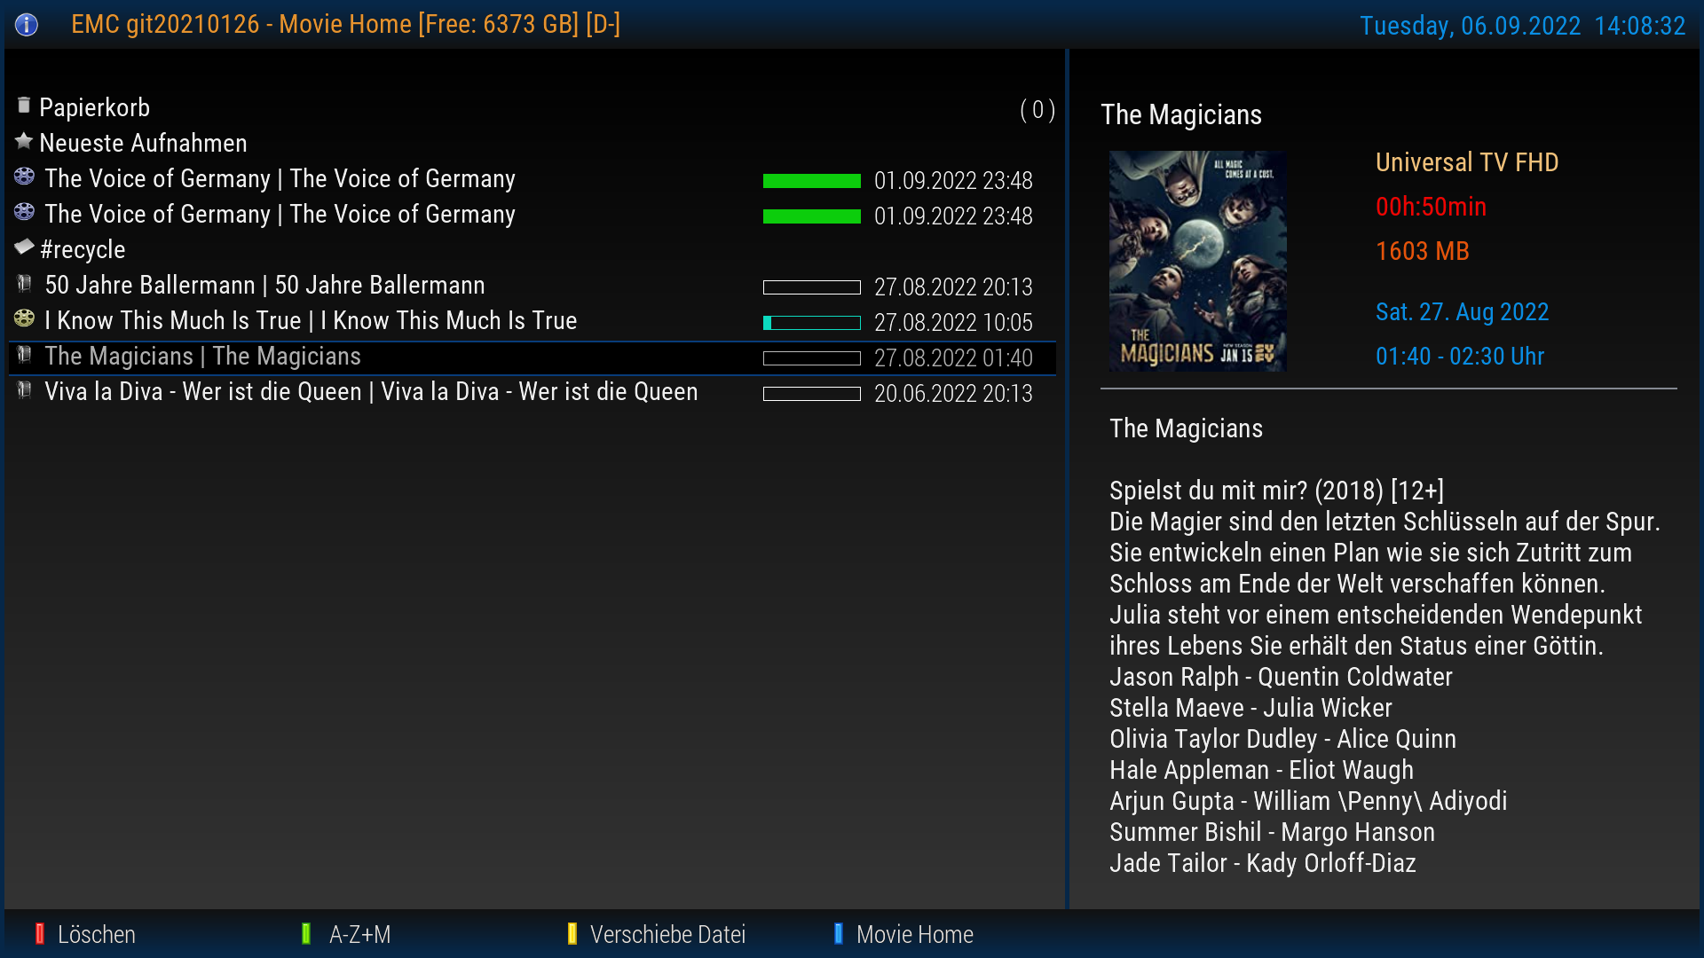Click the blue info icon in title bar

coord(27,25)
